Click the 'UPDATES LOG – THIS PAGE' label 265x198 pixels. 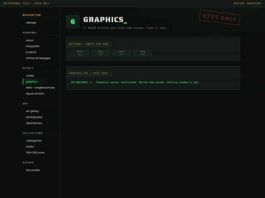click(x=88, y=73)
